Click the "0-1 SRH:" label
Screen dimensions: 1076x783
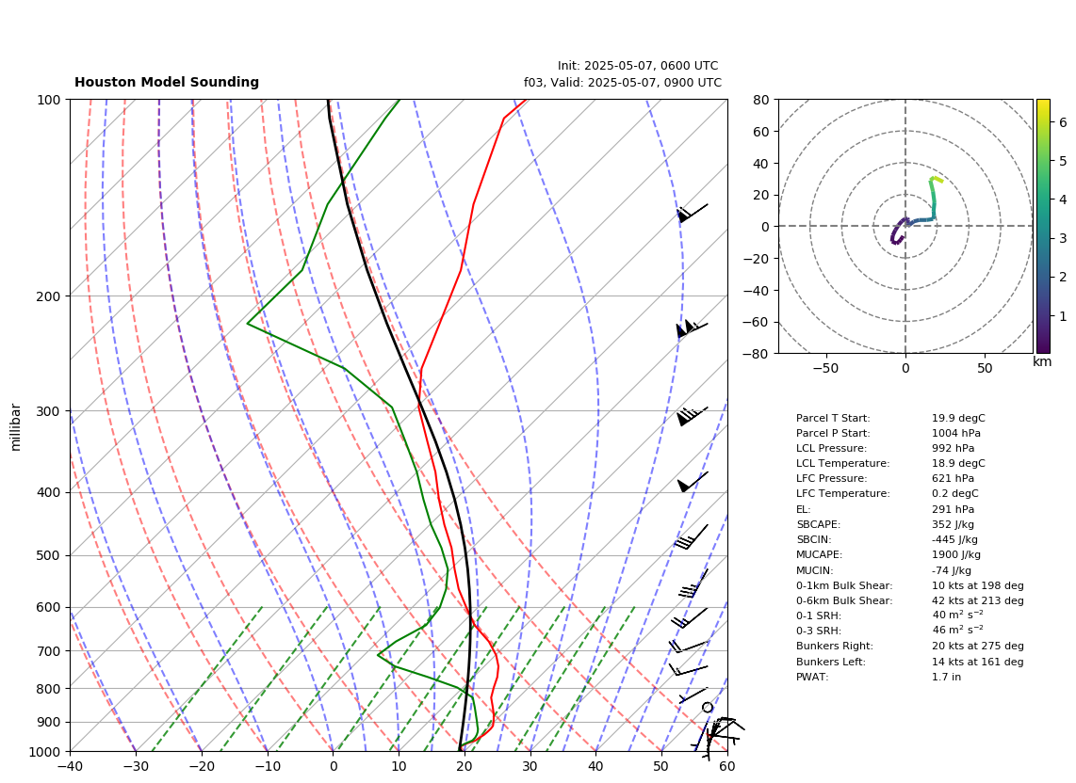pyautogui.click(x=818, y=615)
